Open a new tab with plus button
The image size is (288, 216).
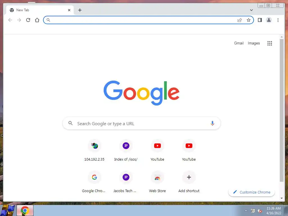point(80,10)
